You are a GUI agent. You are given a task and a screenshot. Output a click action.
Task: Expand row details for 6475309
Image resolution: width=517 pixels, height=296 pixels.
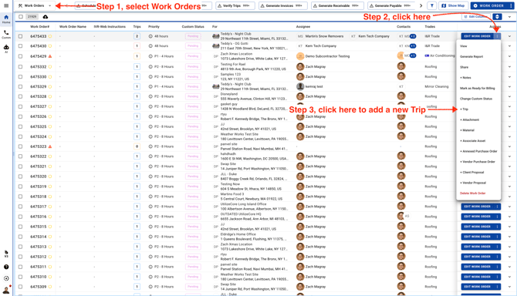pos(509,287)
